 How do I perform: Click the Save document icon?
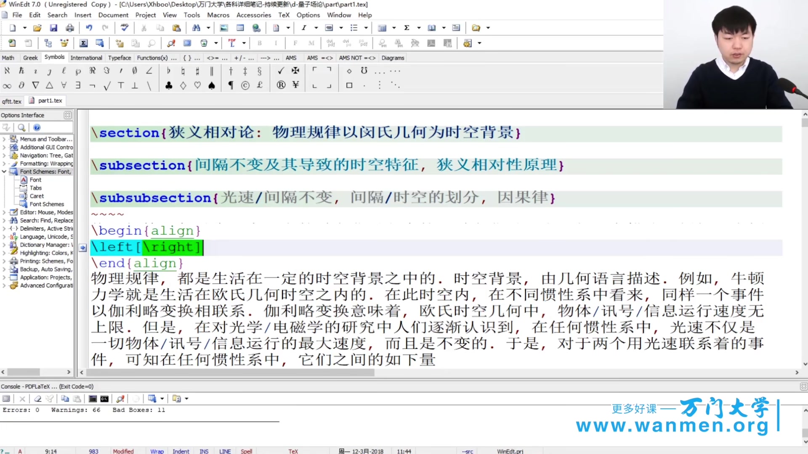53,28
